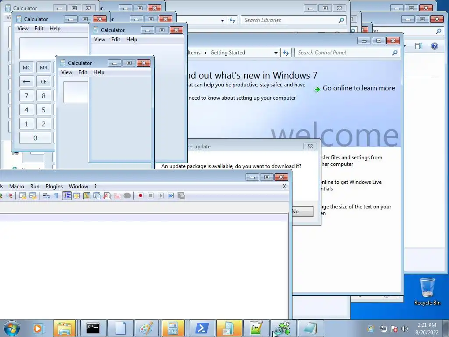The image size is (449, 337).
Task: Open Help menu in Calculator window with number keys
Action: (x=55, y=29)
